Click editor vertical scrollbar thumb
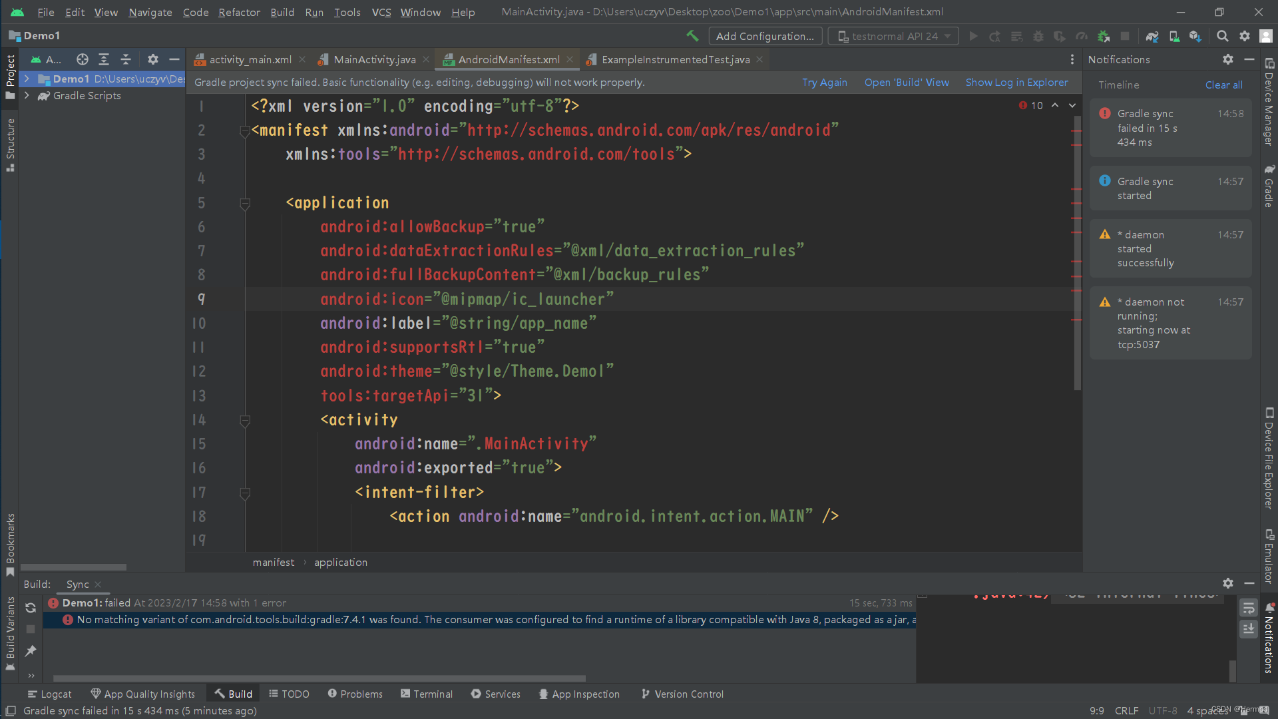The height and width of the screenshot is (719, 1278). coord(1078,253)
